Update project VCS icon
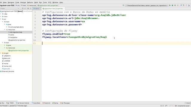The width and height of the screenshot is (191, 107). click(181, 5)
